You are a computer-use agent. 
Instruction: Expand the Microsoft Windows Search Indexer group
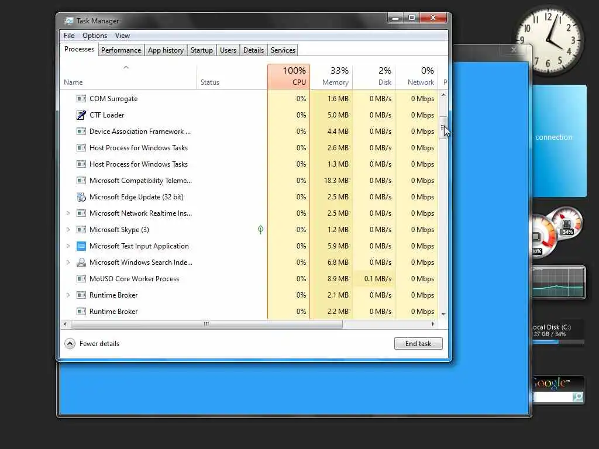[68, 263]
